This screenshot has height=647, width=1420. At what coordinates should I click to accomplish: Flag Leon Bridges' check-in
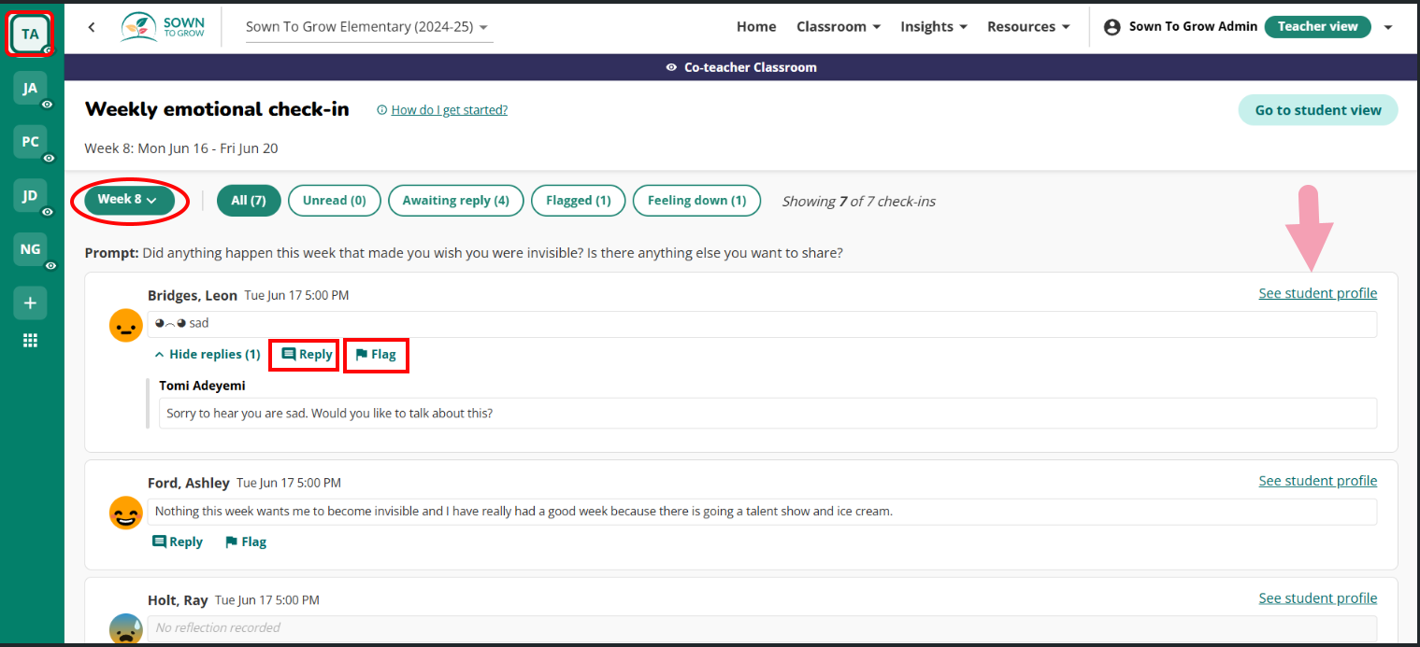376,355
